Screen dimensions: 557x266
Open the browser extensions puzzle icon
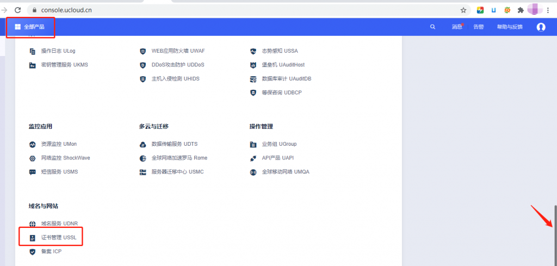pos(521,10)
